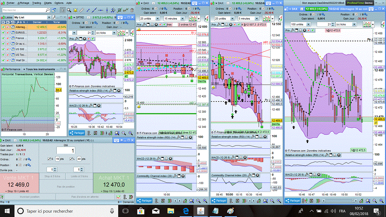This screenshot has width=386, height=217.
Task: Open chart icon for US Tec row
Action: point(12,55)
